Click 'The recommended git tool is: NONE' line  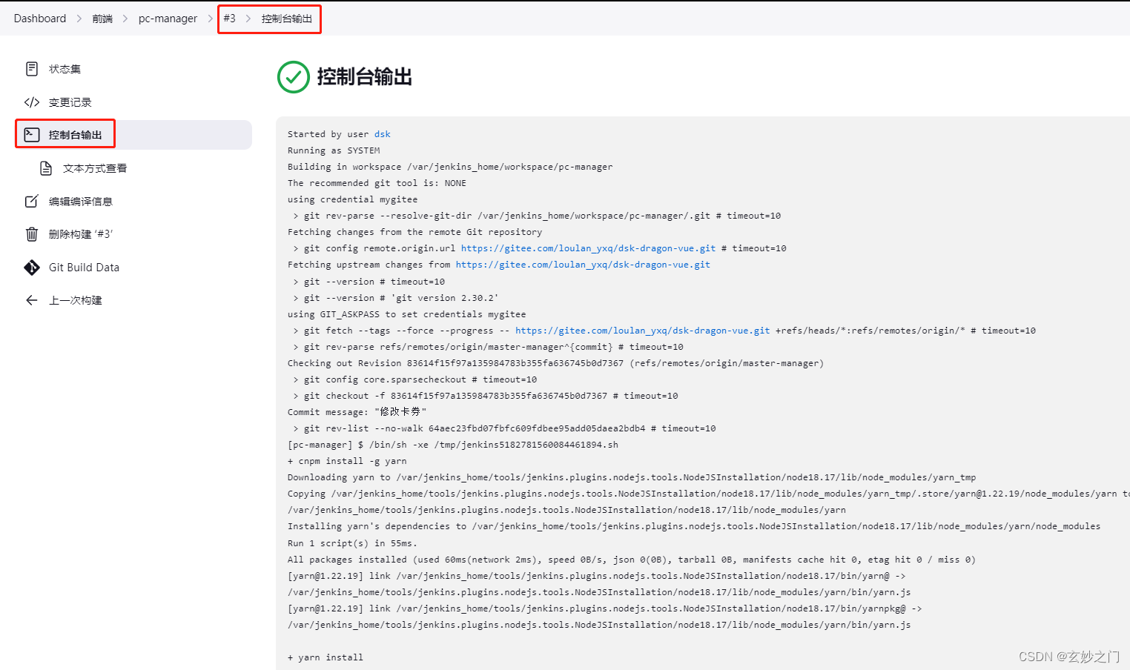click(377, 183)
